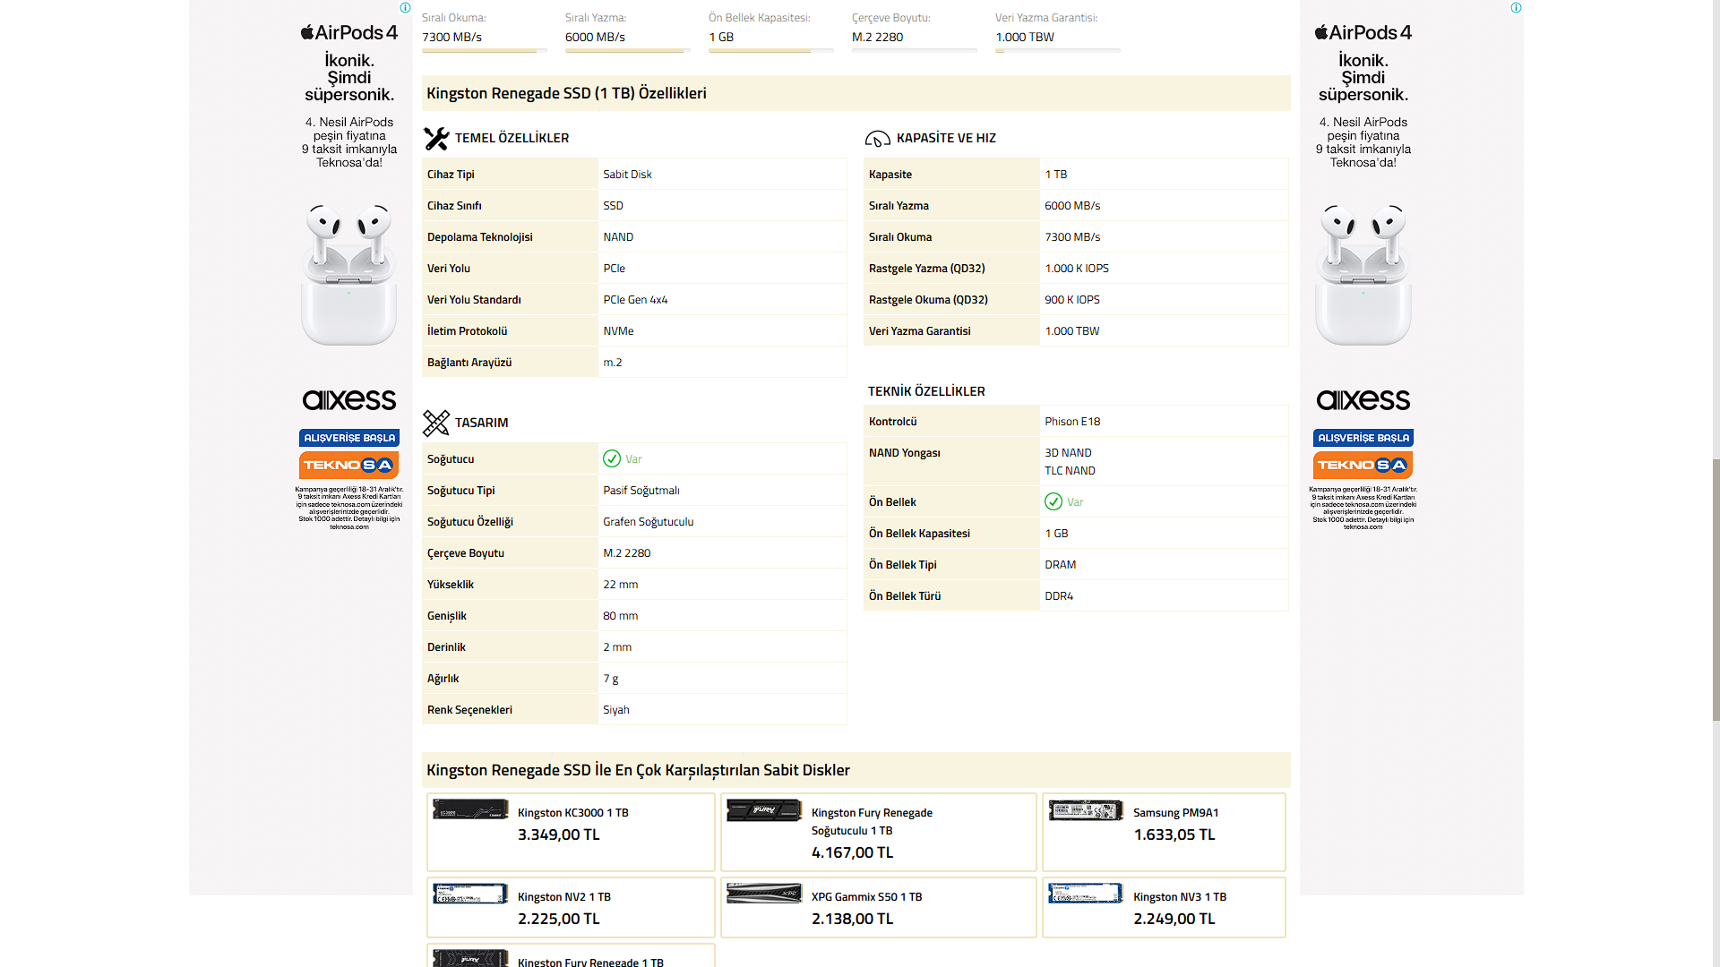The image size is (1720, 967).
Task: Click the Teknosa logo in right ad
Action: (1363, 465)
